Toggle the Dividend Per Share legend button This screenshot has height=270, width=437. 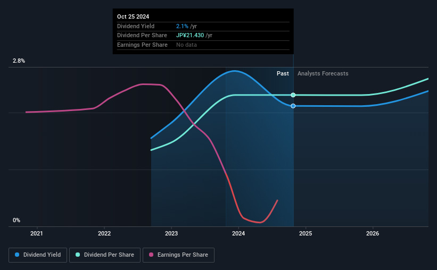[x=105, y=255]
